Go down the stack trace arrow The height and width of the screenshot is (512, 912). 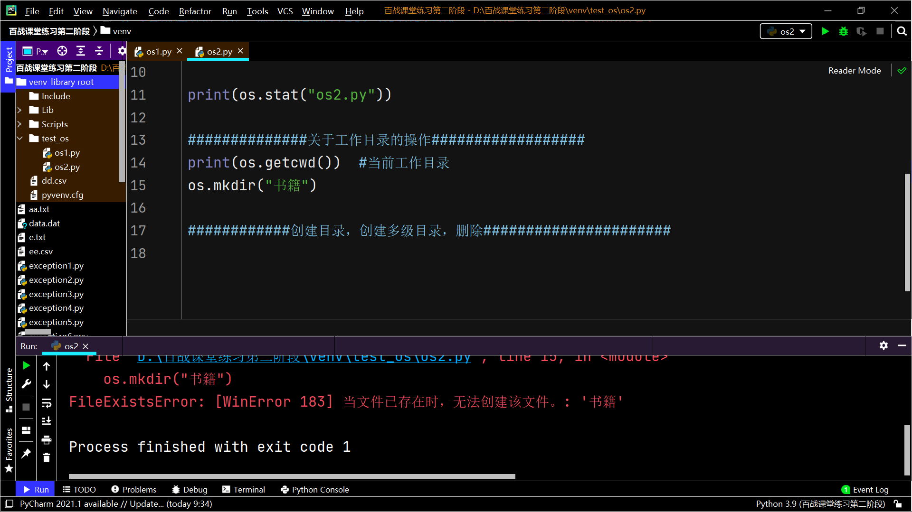(47, 384)
